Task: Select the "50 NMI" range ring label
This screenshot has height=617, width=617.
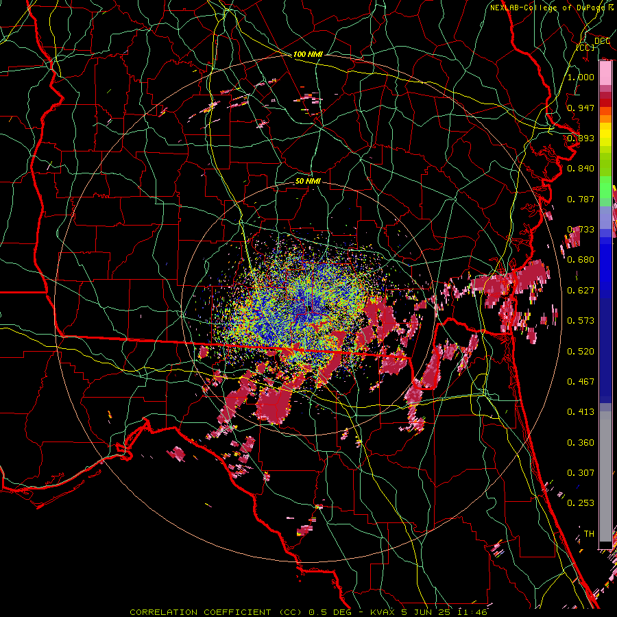Action: (x=308, y=181)
